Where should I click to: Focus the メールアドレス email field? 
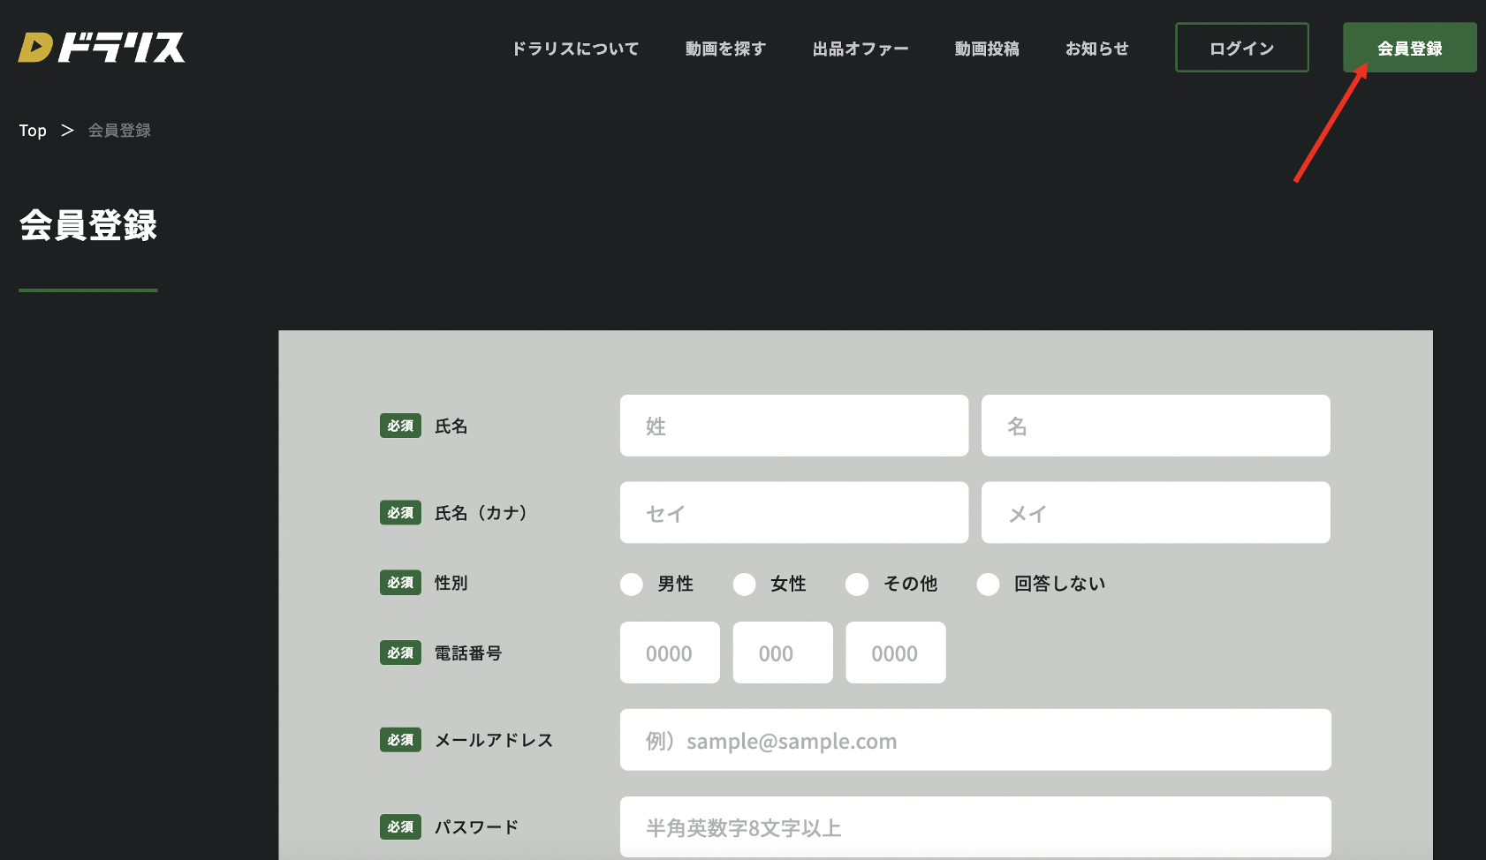tap(974, 740)
